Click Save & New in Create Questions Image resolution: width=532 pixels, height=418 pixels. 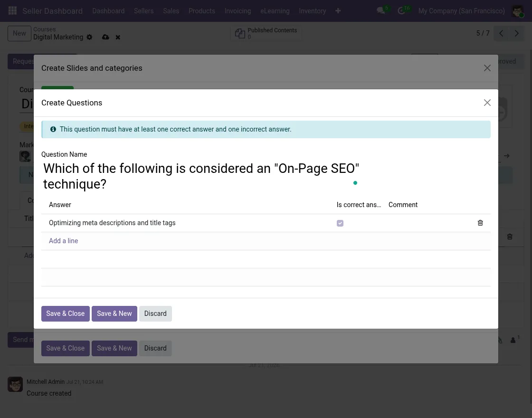point(114,313)
